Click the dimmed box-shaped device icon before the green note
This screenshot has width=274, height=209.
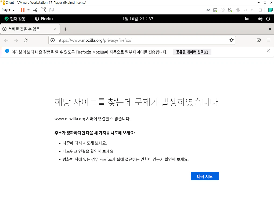(x=260, y=10)
